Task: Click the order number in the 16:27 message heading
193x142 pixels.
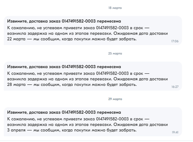Action: [78, 67]
